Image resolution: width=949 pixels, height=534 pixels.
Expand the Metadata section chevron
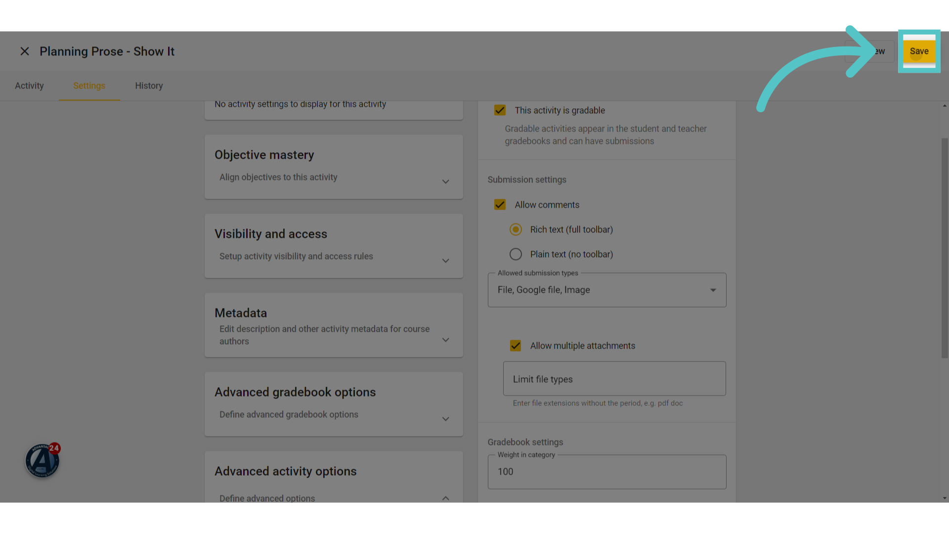pos(445,340)
